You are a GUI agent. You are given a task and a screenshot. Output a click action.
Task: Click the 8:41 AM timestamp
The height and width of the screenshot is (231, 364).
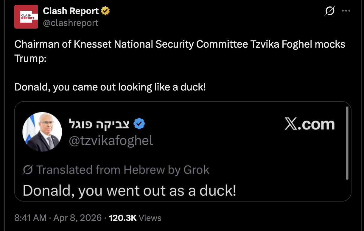pos(30,218)
